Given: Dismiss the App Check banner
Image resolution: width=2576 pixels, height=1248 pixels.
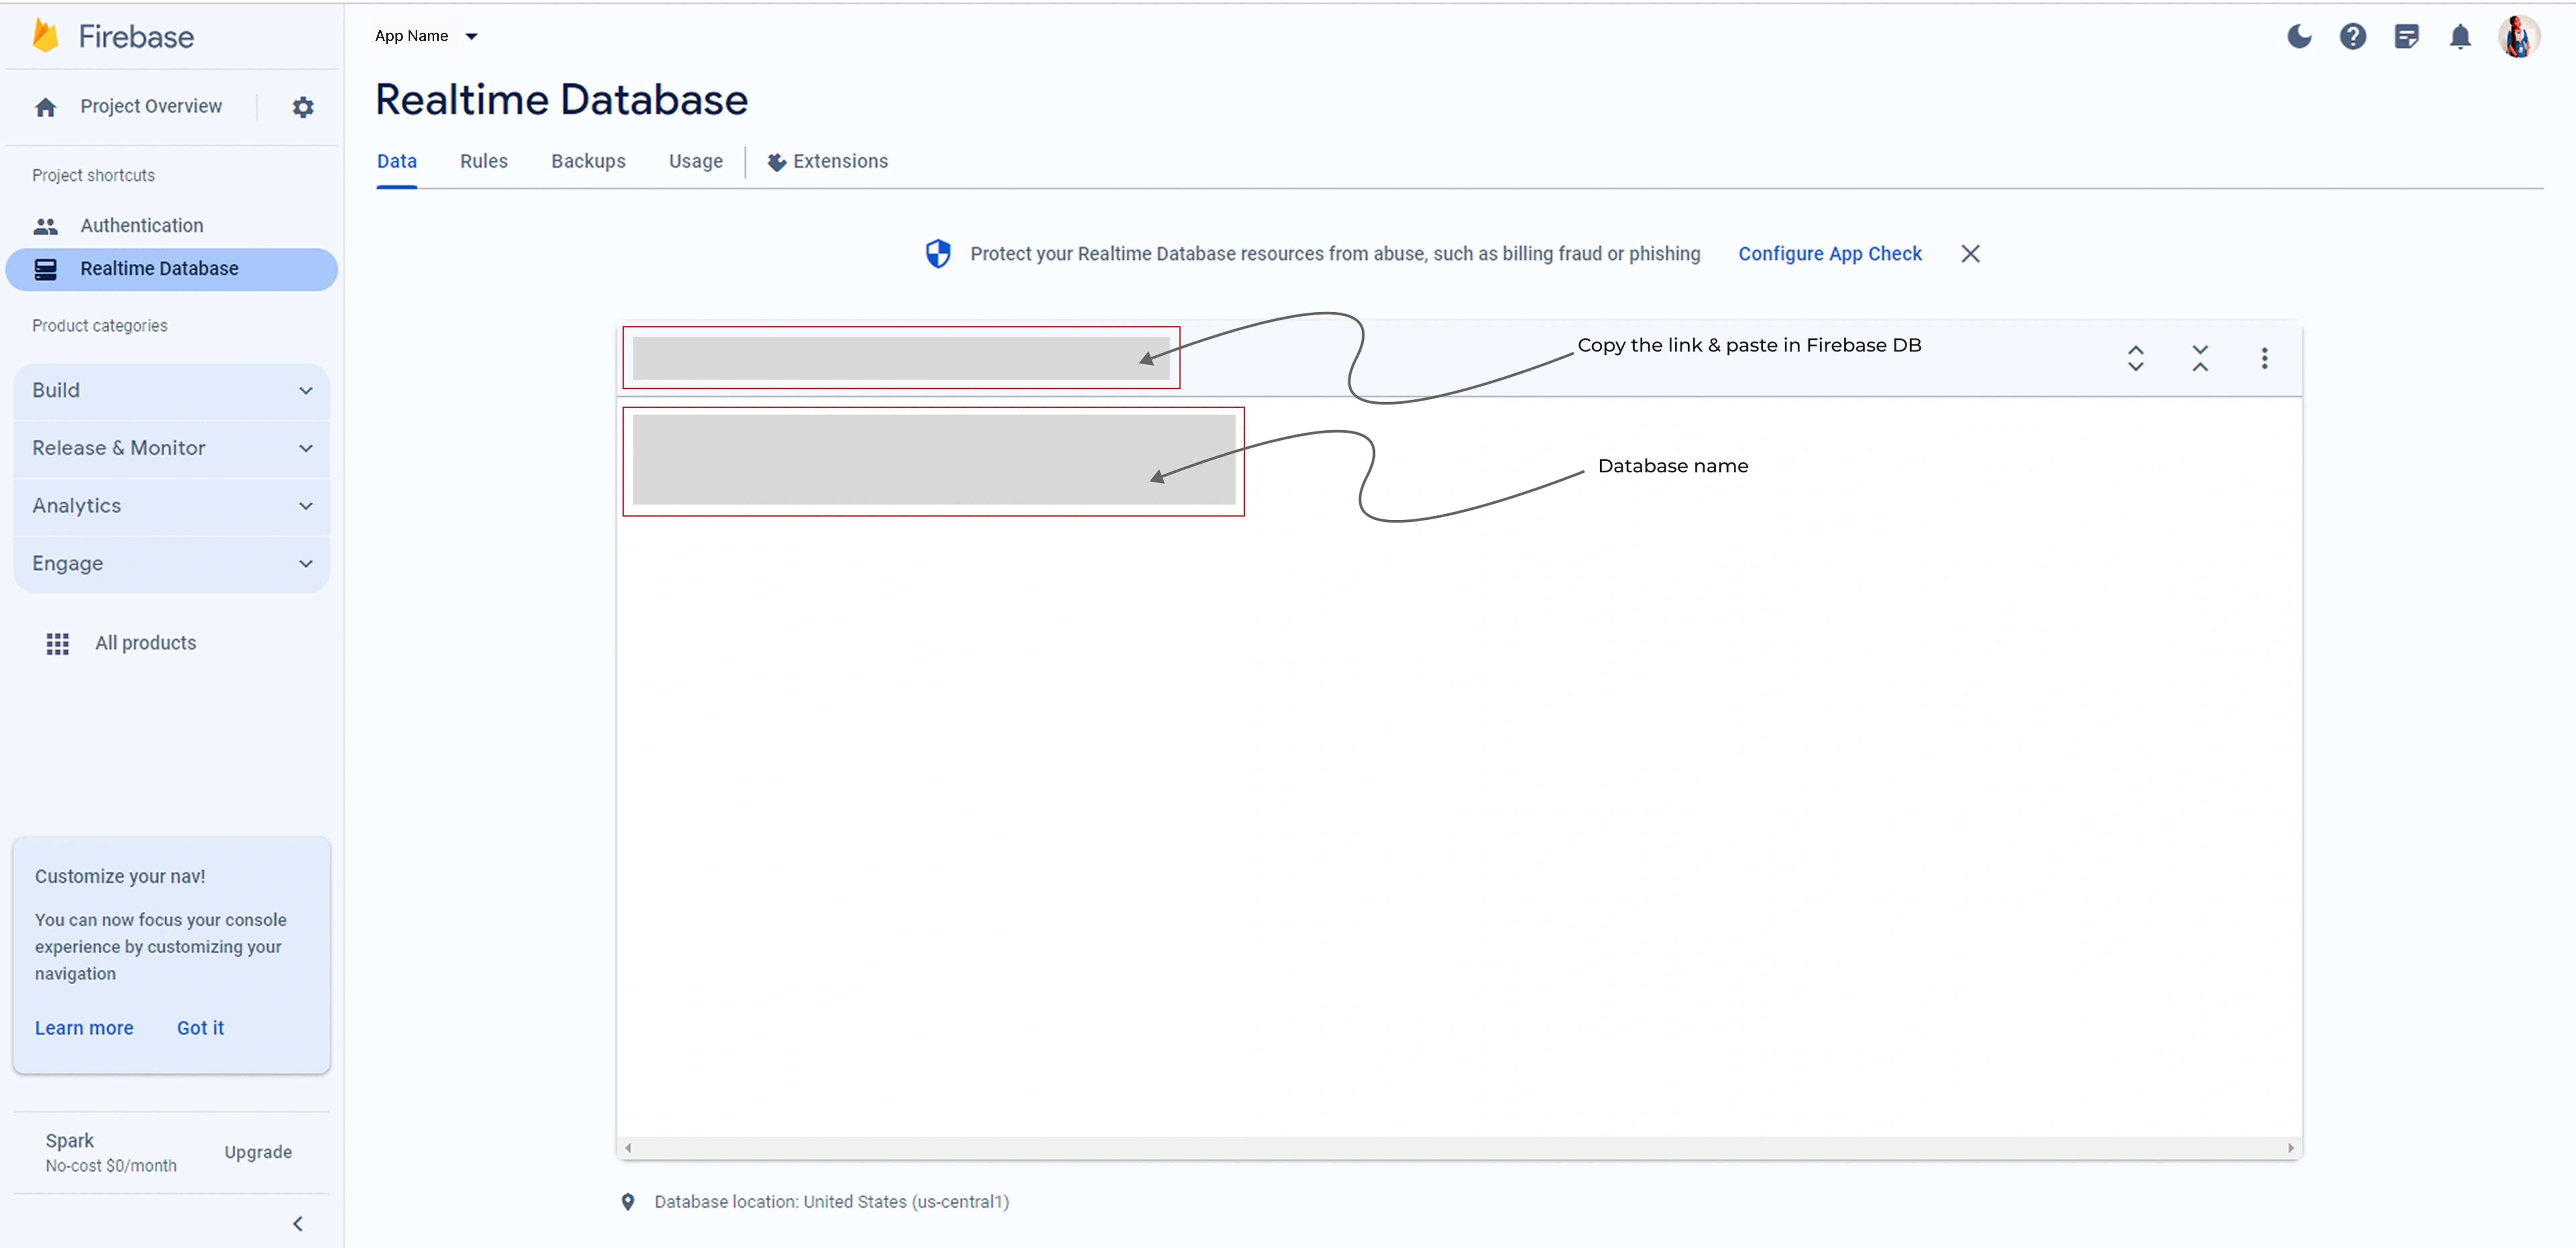Looking at the screenshot, I should tap(1970, 254).
